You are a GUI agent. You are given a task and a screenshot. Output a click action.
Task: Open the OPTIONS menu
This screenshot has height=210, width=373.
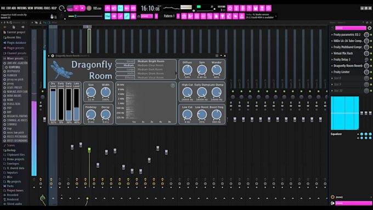(38, 8)
